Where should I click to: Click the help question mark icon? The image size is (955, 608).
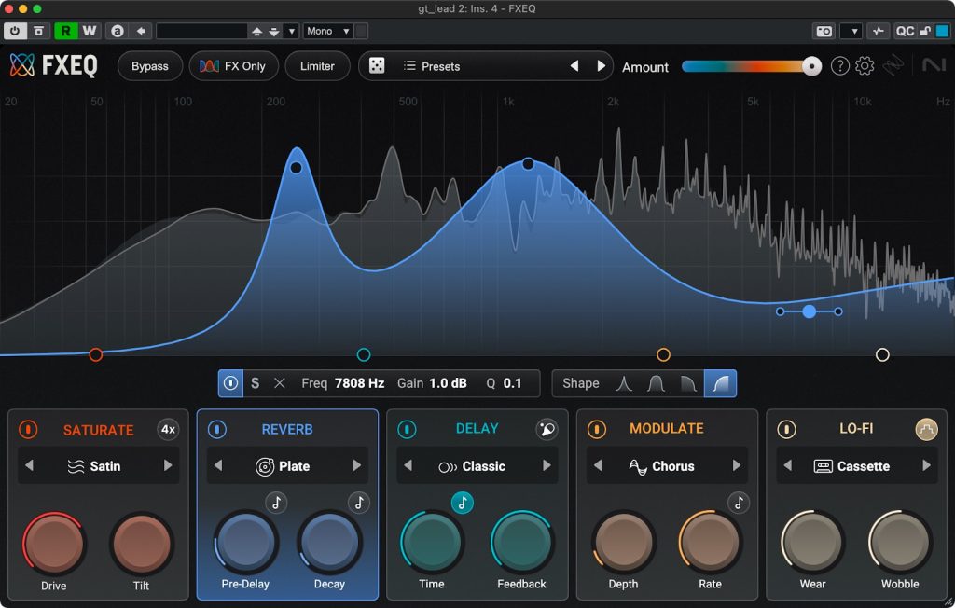839,66
